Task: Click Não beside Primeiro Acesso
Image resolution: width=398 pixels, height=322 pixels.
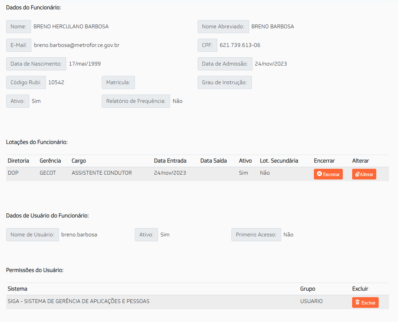Action: tap(288, 235)
